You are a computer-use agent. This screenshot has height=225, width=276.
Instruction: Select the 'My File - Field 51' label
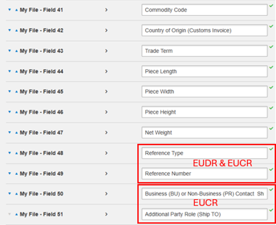[x=41, y=214]
